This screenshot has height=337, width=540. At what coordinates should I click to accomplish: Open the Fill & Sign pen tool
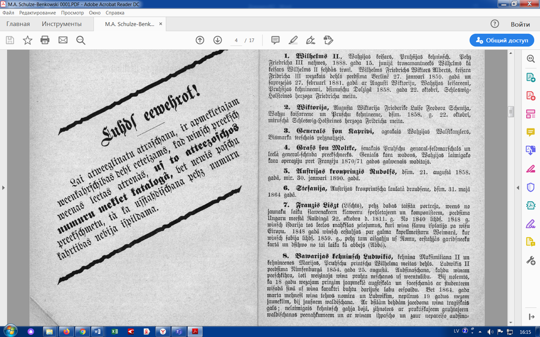(x=311, y=40)
